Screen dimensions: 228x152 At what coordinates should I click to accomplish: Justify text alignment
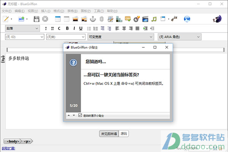(x=138, y=28)
